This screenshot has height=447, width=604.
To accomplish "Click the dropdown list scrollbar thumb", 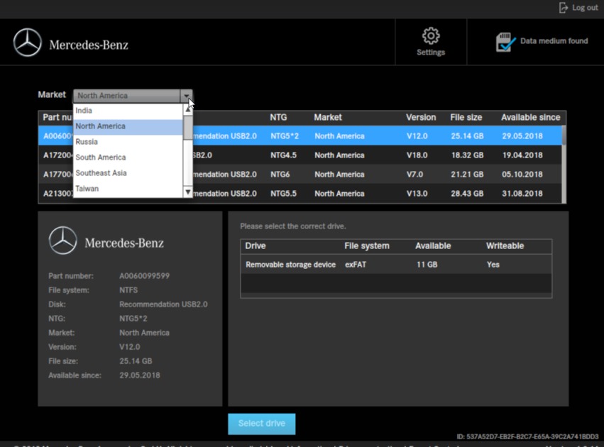I will (187, 128).
